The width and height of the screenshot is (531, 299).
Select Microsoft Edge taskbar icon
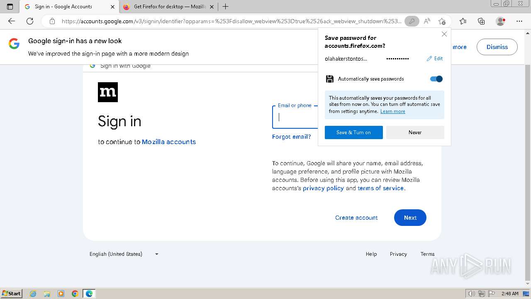tap(89, 294)
